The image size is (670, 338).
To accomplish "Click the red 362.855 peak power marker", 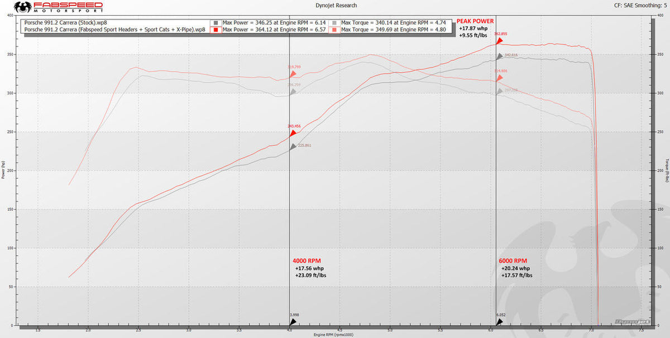I will pyautogui.click(x=500, y=41).
